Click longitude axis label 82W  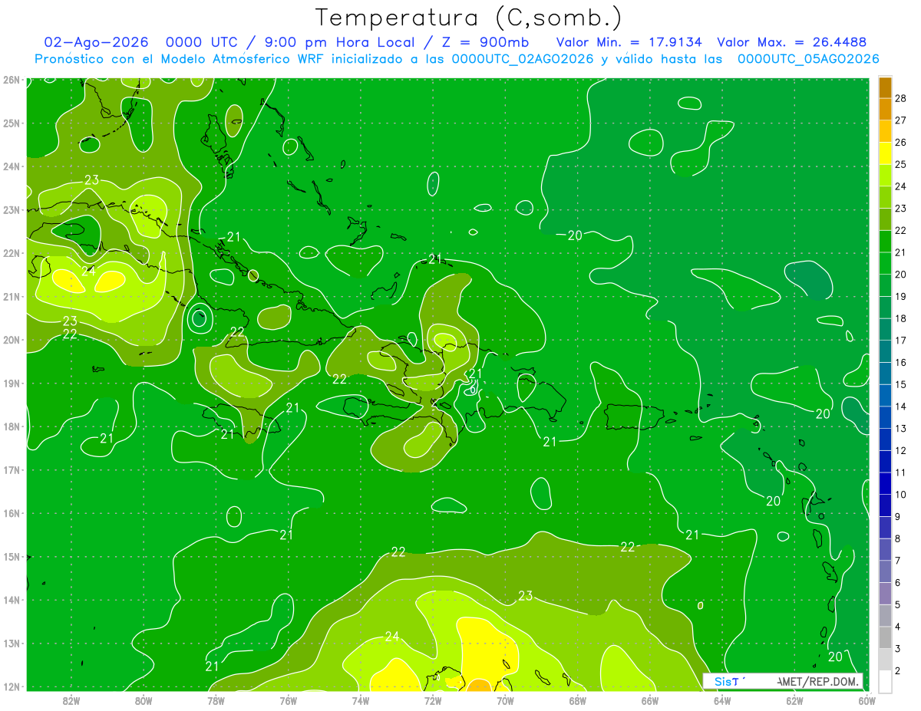(x=71, y=700)
